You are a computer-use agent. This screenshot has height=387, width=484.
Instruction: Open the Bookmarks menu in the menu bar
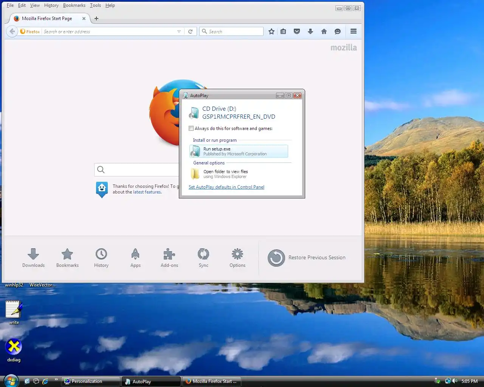(x=74, y=5)
